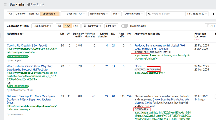The height and width of the screenshot is (120, 216).
Task: Click the How to use help icon
Action: [x=29, y=4]
